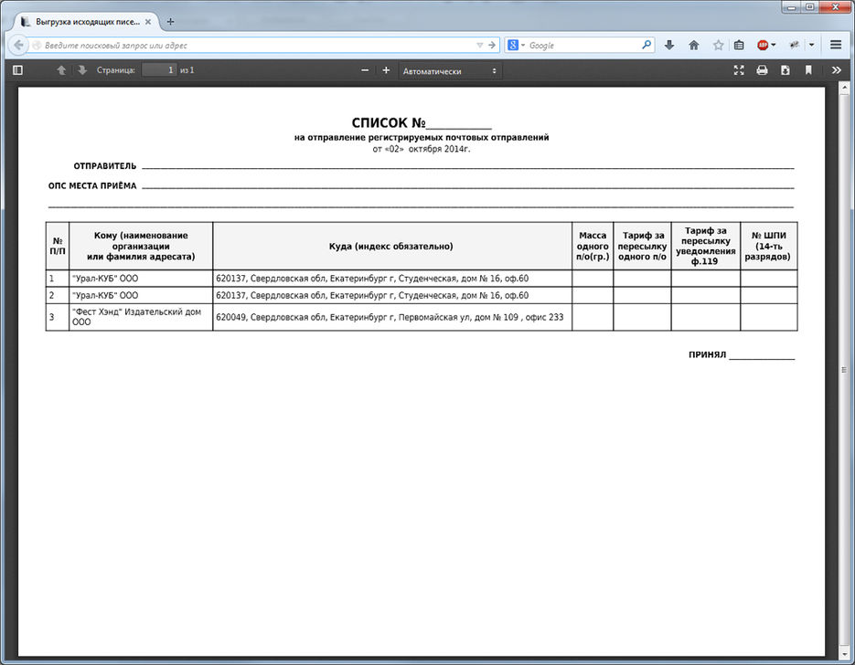This screenshot has width=855, height=665.
Task: Select the 'Выгрузка исходящих писе...' tab
Action: (x=82, y=21)
